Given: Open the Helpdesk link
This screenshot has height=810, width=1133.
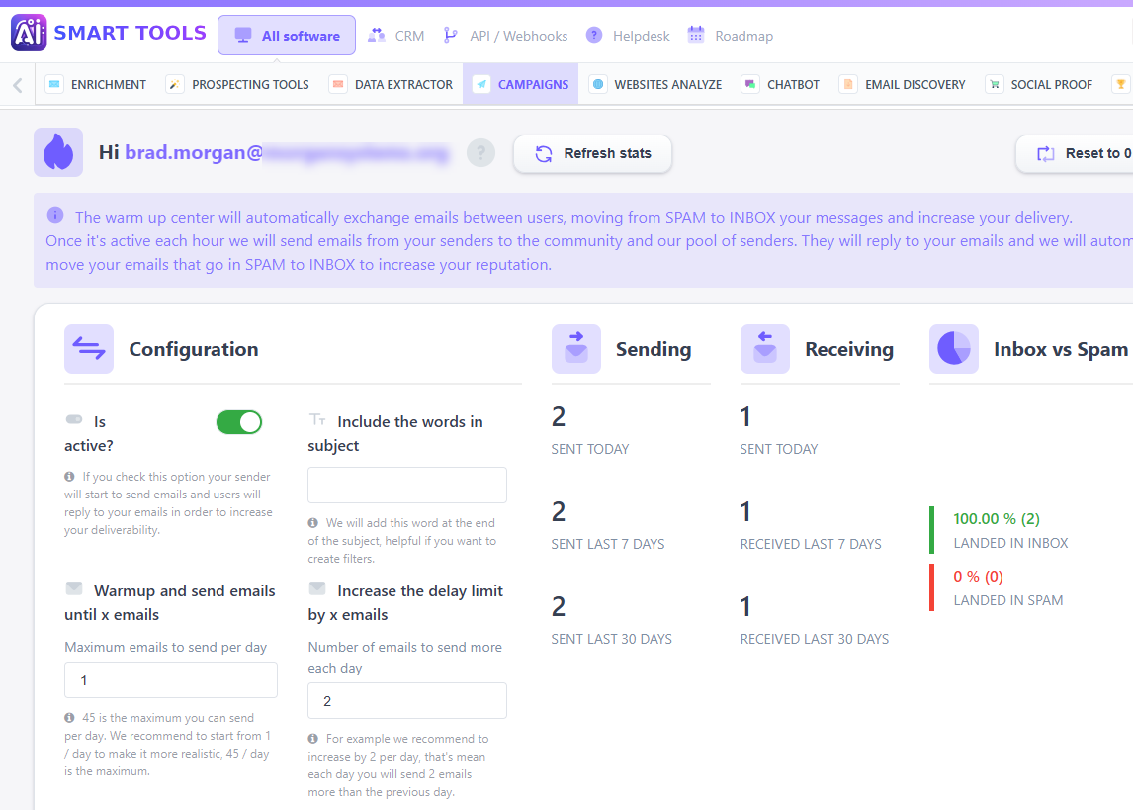Looking at the screenshot, I should (x=628, y=36).
